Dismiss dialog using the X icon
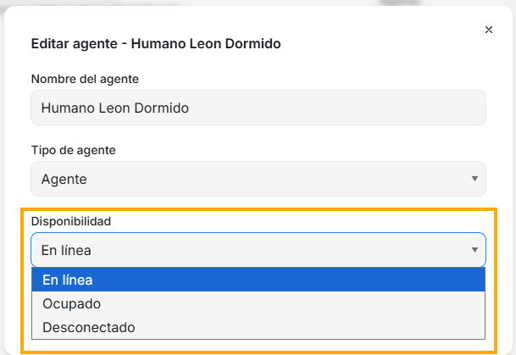Image resolution: width=516 pixels, height=355 pixels. pos(489,30)
